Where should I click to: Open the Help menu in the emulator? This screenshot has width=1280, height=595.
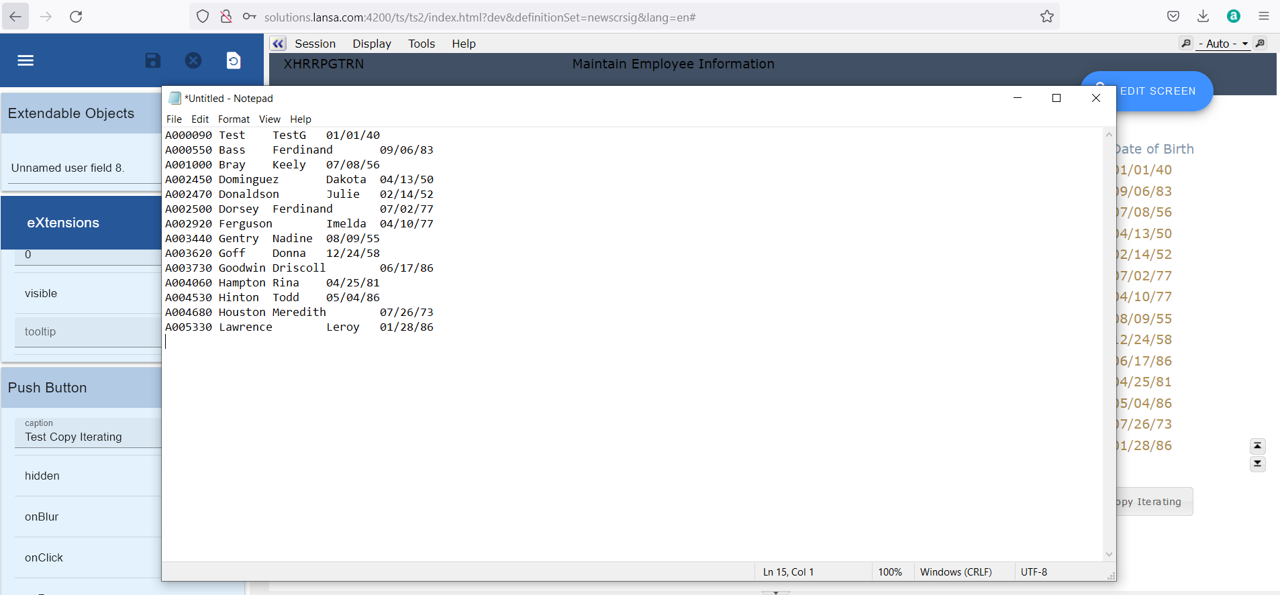pos(463,44)
